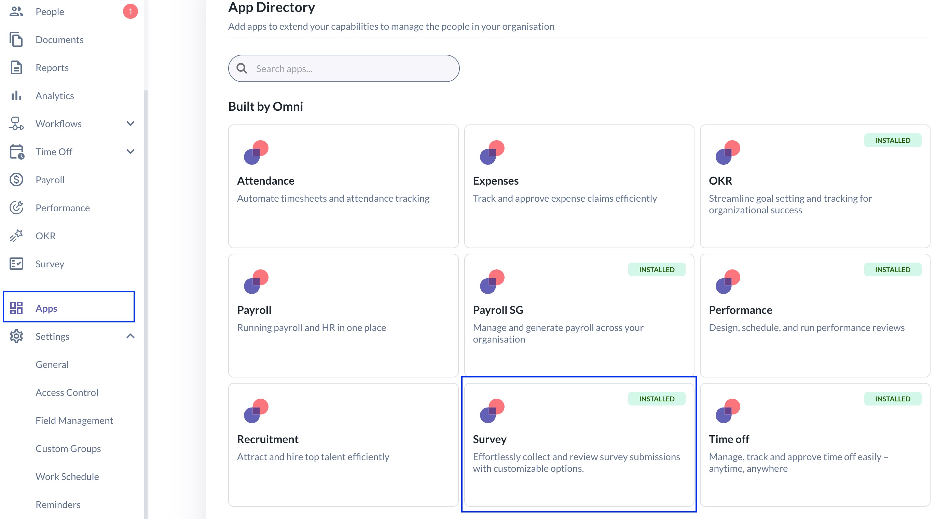Click the search magnifier icon
The image size is (949, 519).
coord(242,68)
